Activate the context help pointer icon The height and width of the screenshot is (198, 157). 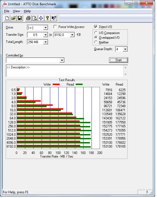(54, 18)
